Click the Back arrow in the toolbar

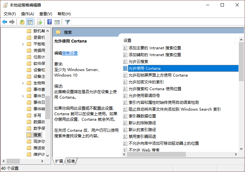point(5,22)
